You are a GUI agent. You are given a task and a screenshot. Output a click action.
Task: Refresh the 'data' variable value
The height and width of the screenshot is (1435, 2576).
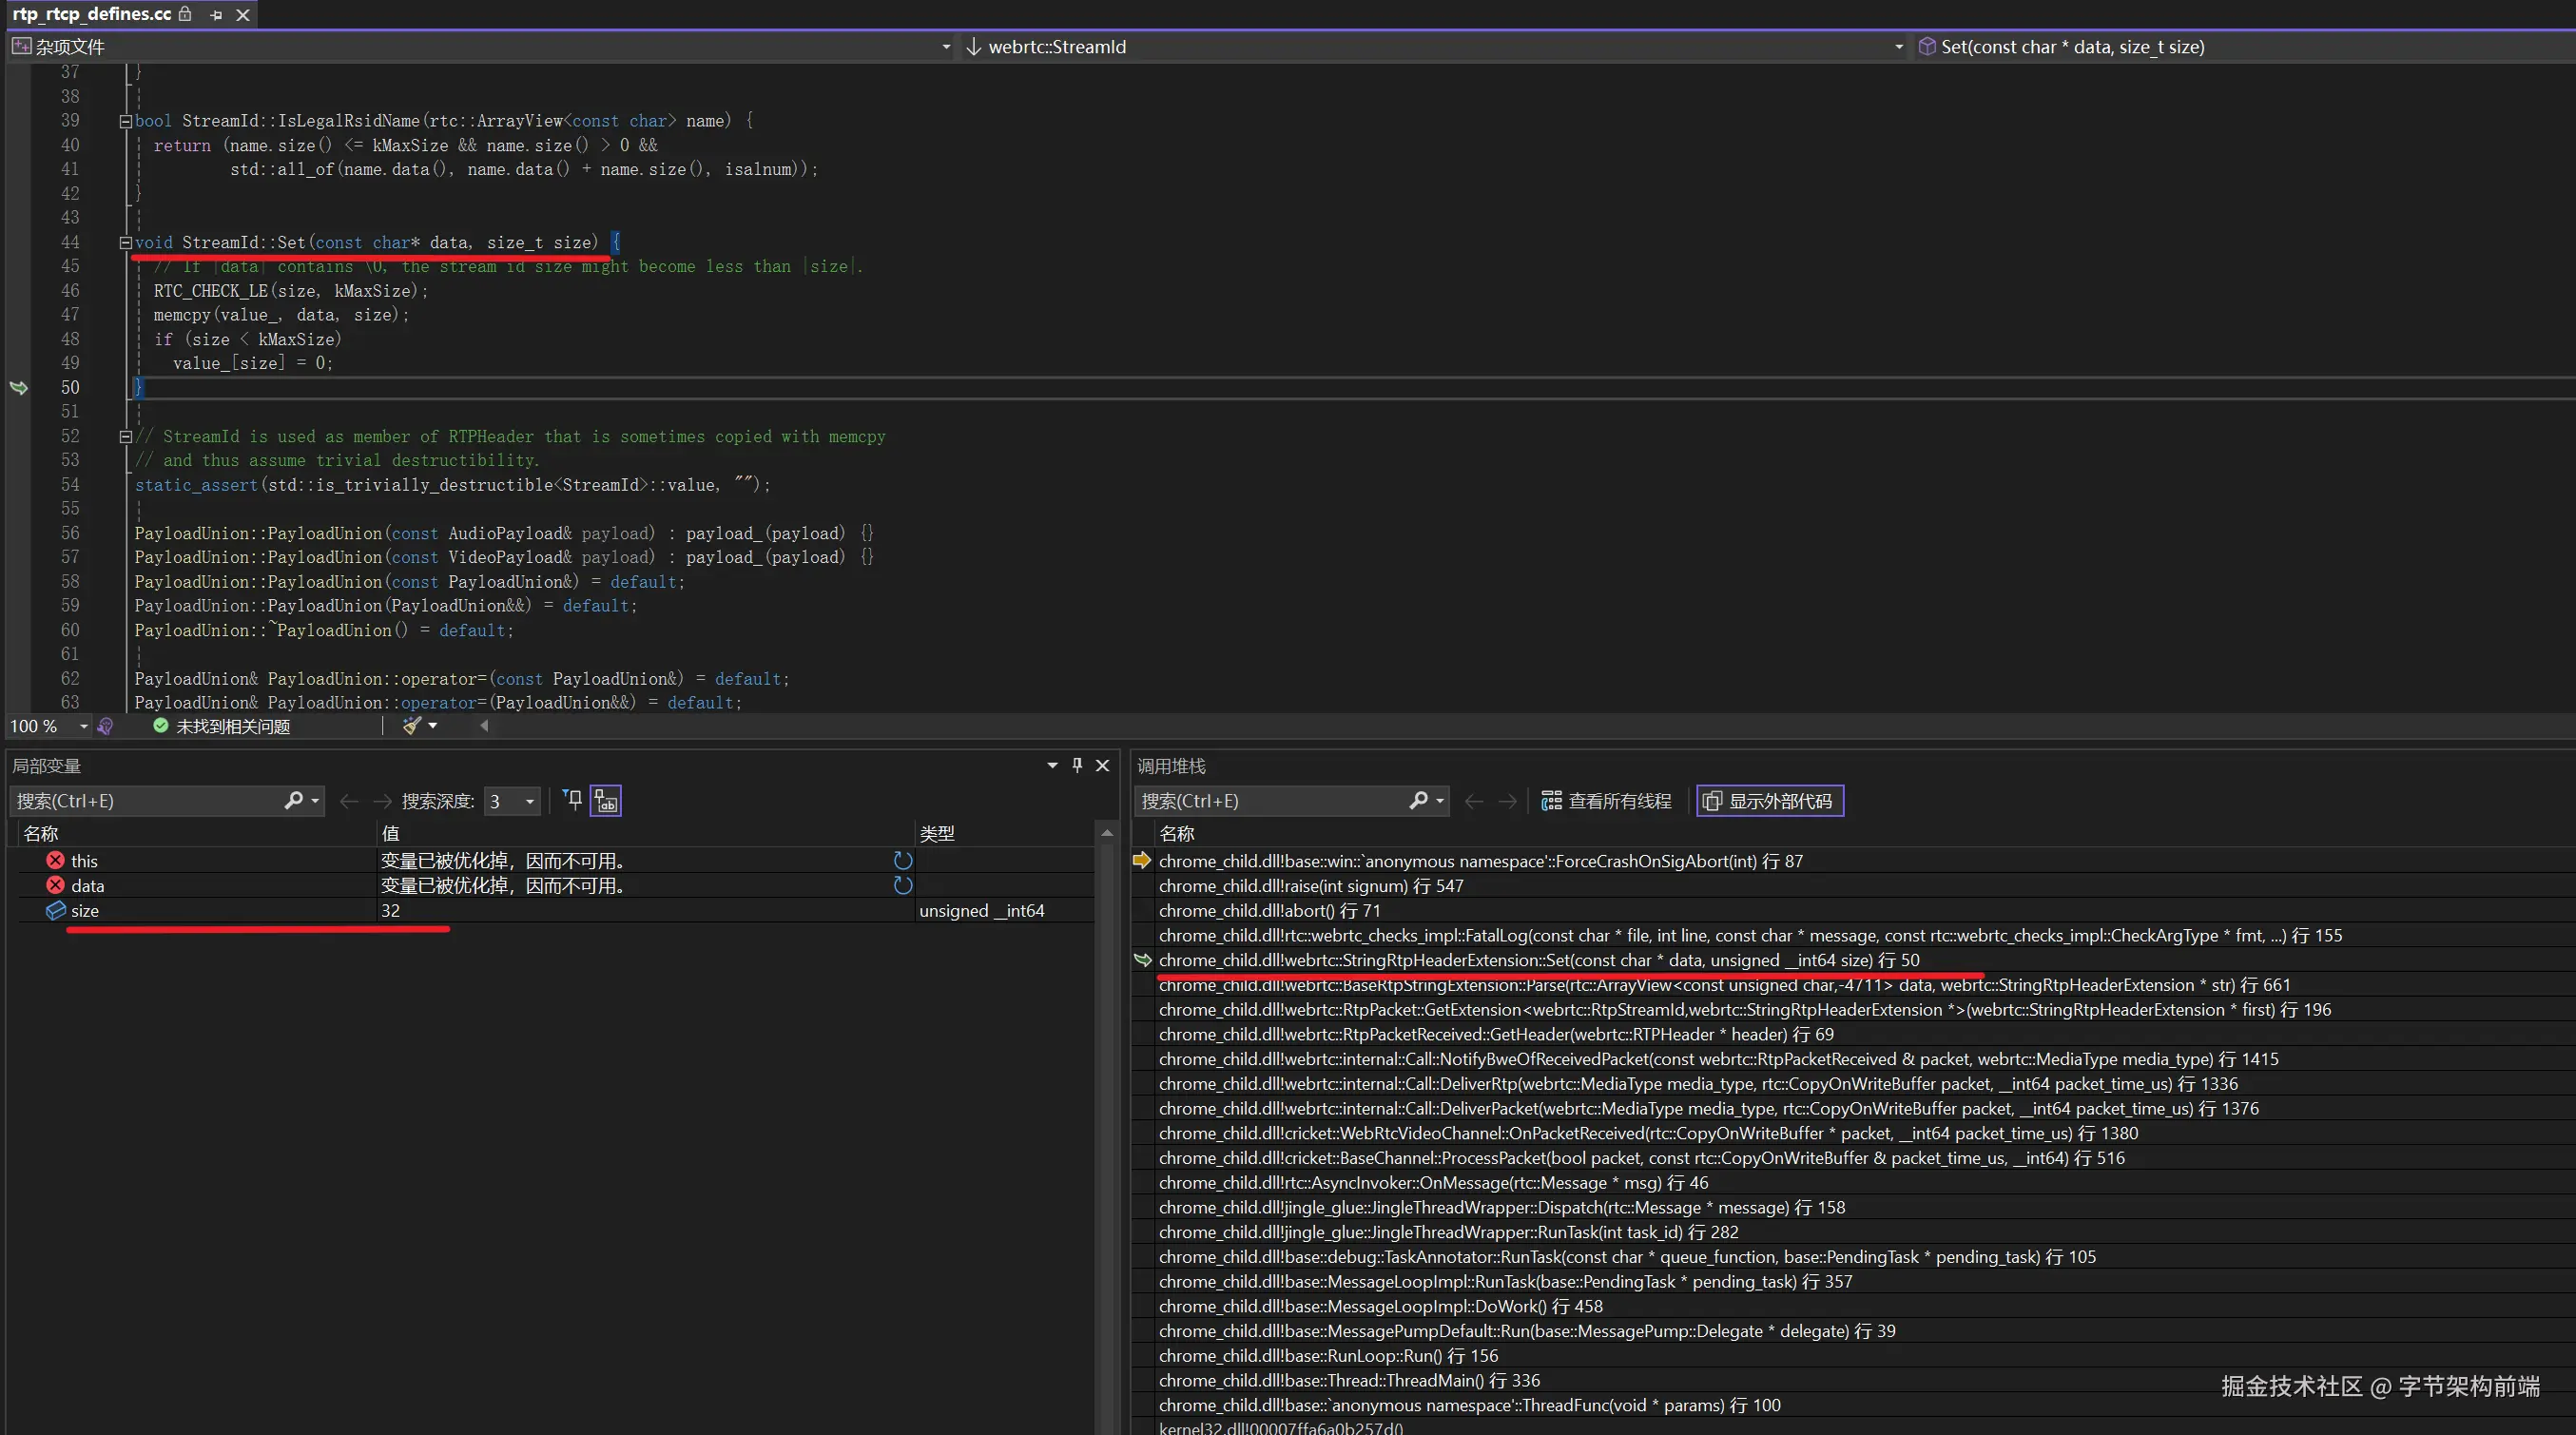pos(902,885)
